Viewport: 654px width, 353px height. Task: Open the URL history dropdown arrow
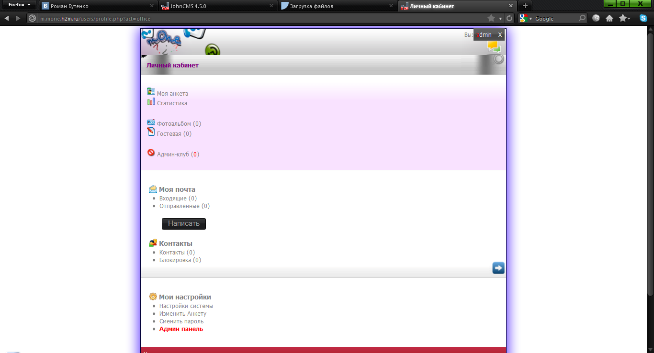[x=500, y=19]
